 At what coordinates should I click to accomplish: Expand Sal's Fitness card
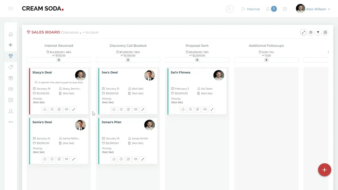tap(212, 110)
